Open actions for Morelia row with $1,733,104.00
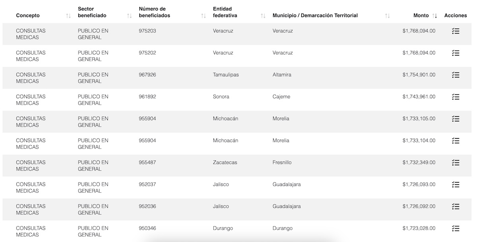 point(456,141)
